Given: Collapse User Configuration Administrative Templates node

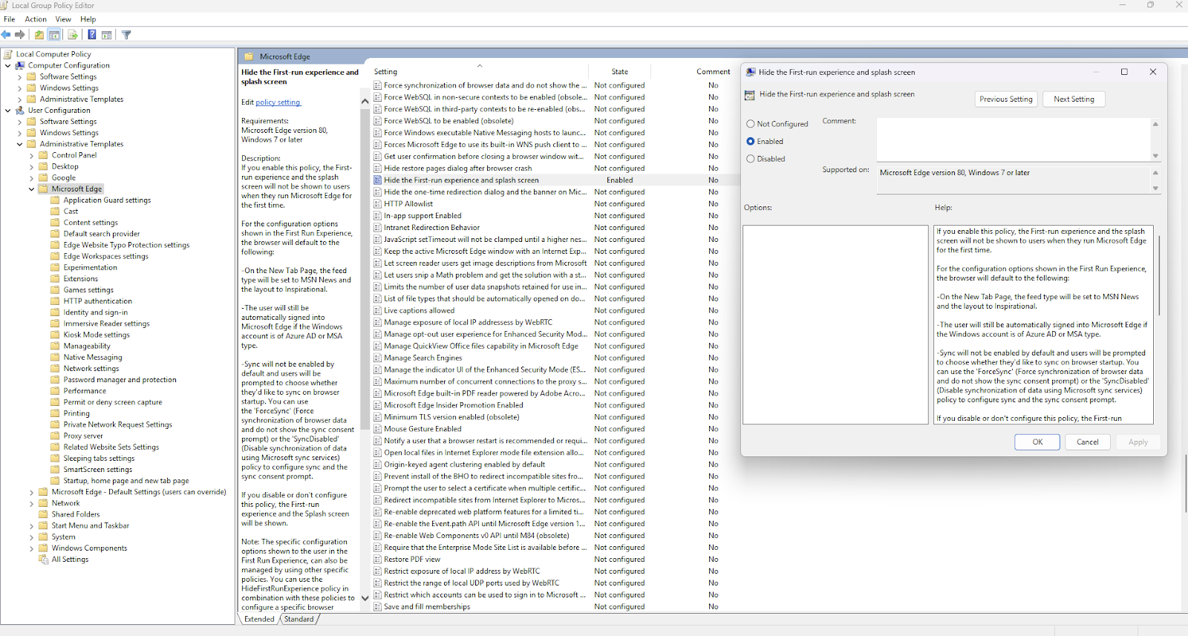Looking at the screenshot, I should click(20, 144).
